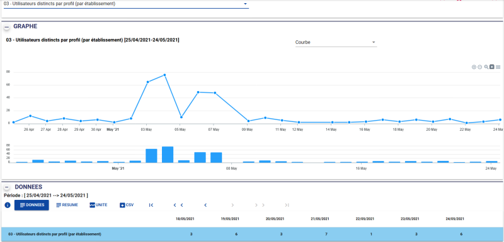Image resolution: width=504 pixels, height=242 pixels.
Task: Select the 20/05/2021 column header
Action: point(275,219)
